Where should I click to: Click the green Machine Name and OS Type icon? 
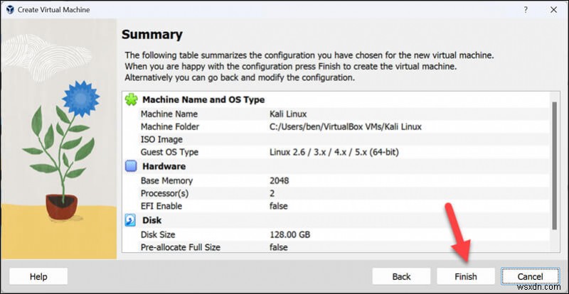(131, 99)
